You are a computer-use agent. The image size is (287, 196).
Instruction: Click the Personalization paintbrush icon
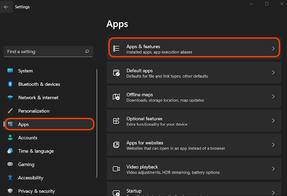point(10,111)
